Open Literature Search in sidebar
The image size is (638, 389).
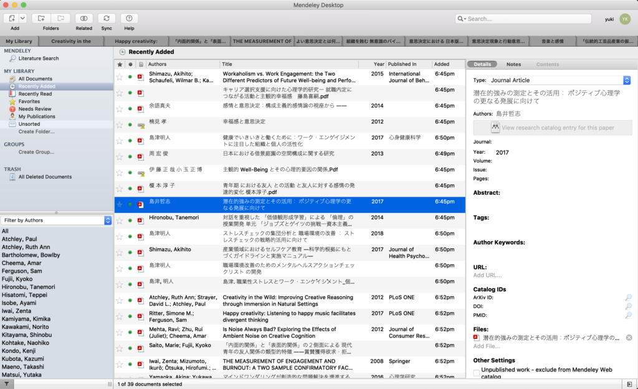coord(38,59)
